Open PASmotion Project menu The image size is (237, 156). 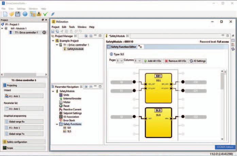[x=55, y=27]
